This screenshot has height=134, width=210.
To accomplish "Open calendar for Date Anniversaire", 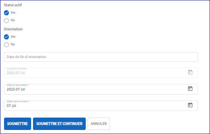I will point(190,105).
